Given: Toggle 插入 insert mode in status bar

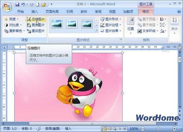Looking at the screenshot, I should [x=68, y=129].
